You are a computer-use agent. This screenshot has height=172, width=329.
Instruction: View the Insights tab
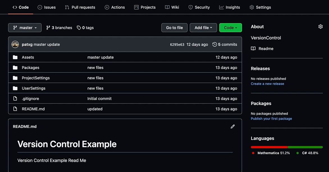point(230,7)
